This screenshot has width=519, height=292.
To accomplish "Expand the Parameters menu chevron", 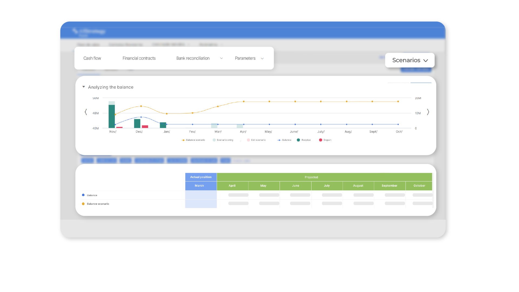I will click(x=262, y=58).
